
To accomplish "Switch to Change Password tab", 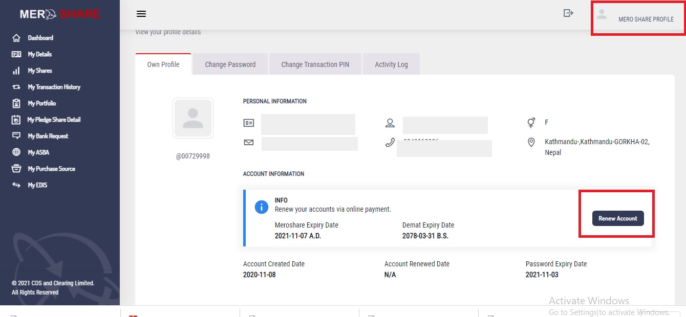I will [x=230, y=64].
